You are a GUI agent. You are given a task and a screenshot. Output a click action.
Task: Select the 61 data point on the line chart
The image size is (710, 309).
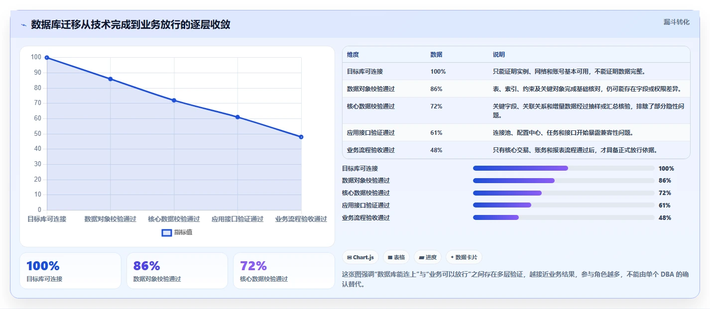[237, 117]
